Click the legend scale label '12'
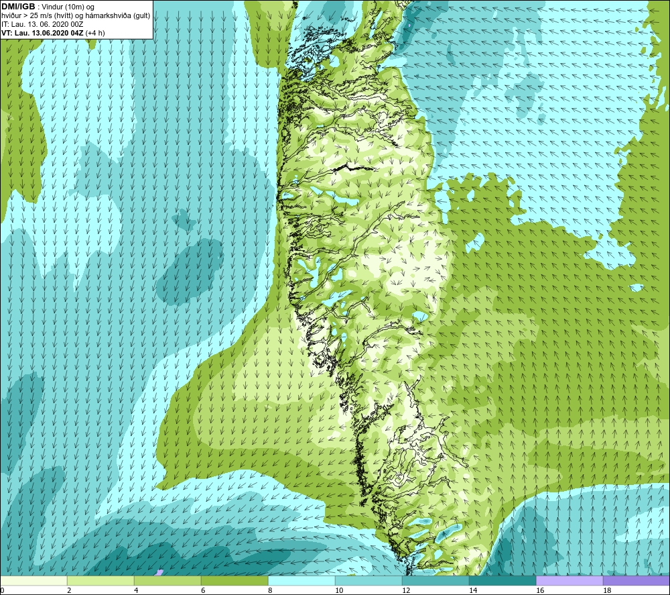The width and height of the screenshot is (670, 595). [x=406, y=590]
